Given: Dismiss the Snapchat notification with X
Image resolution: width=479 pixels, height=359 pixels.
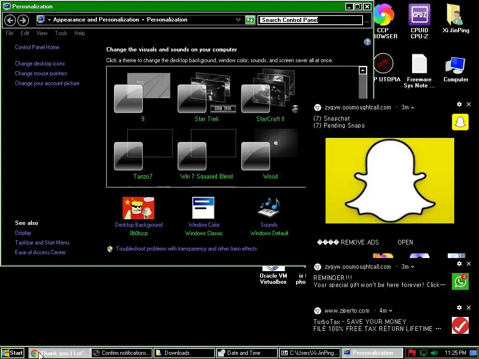Looking at the screenshot, I should pos(469,104).
